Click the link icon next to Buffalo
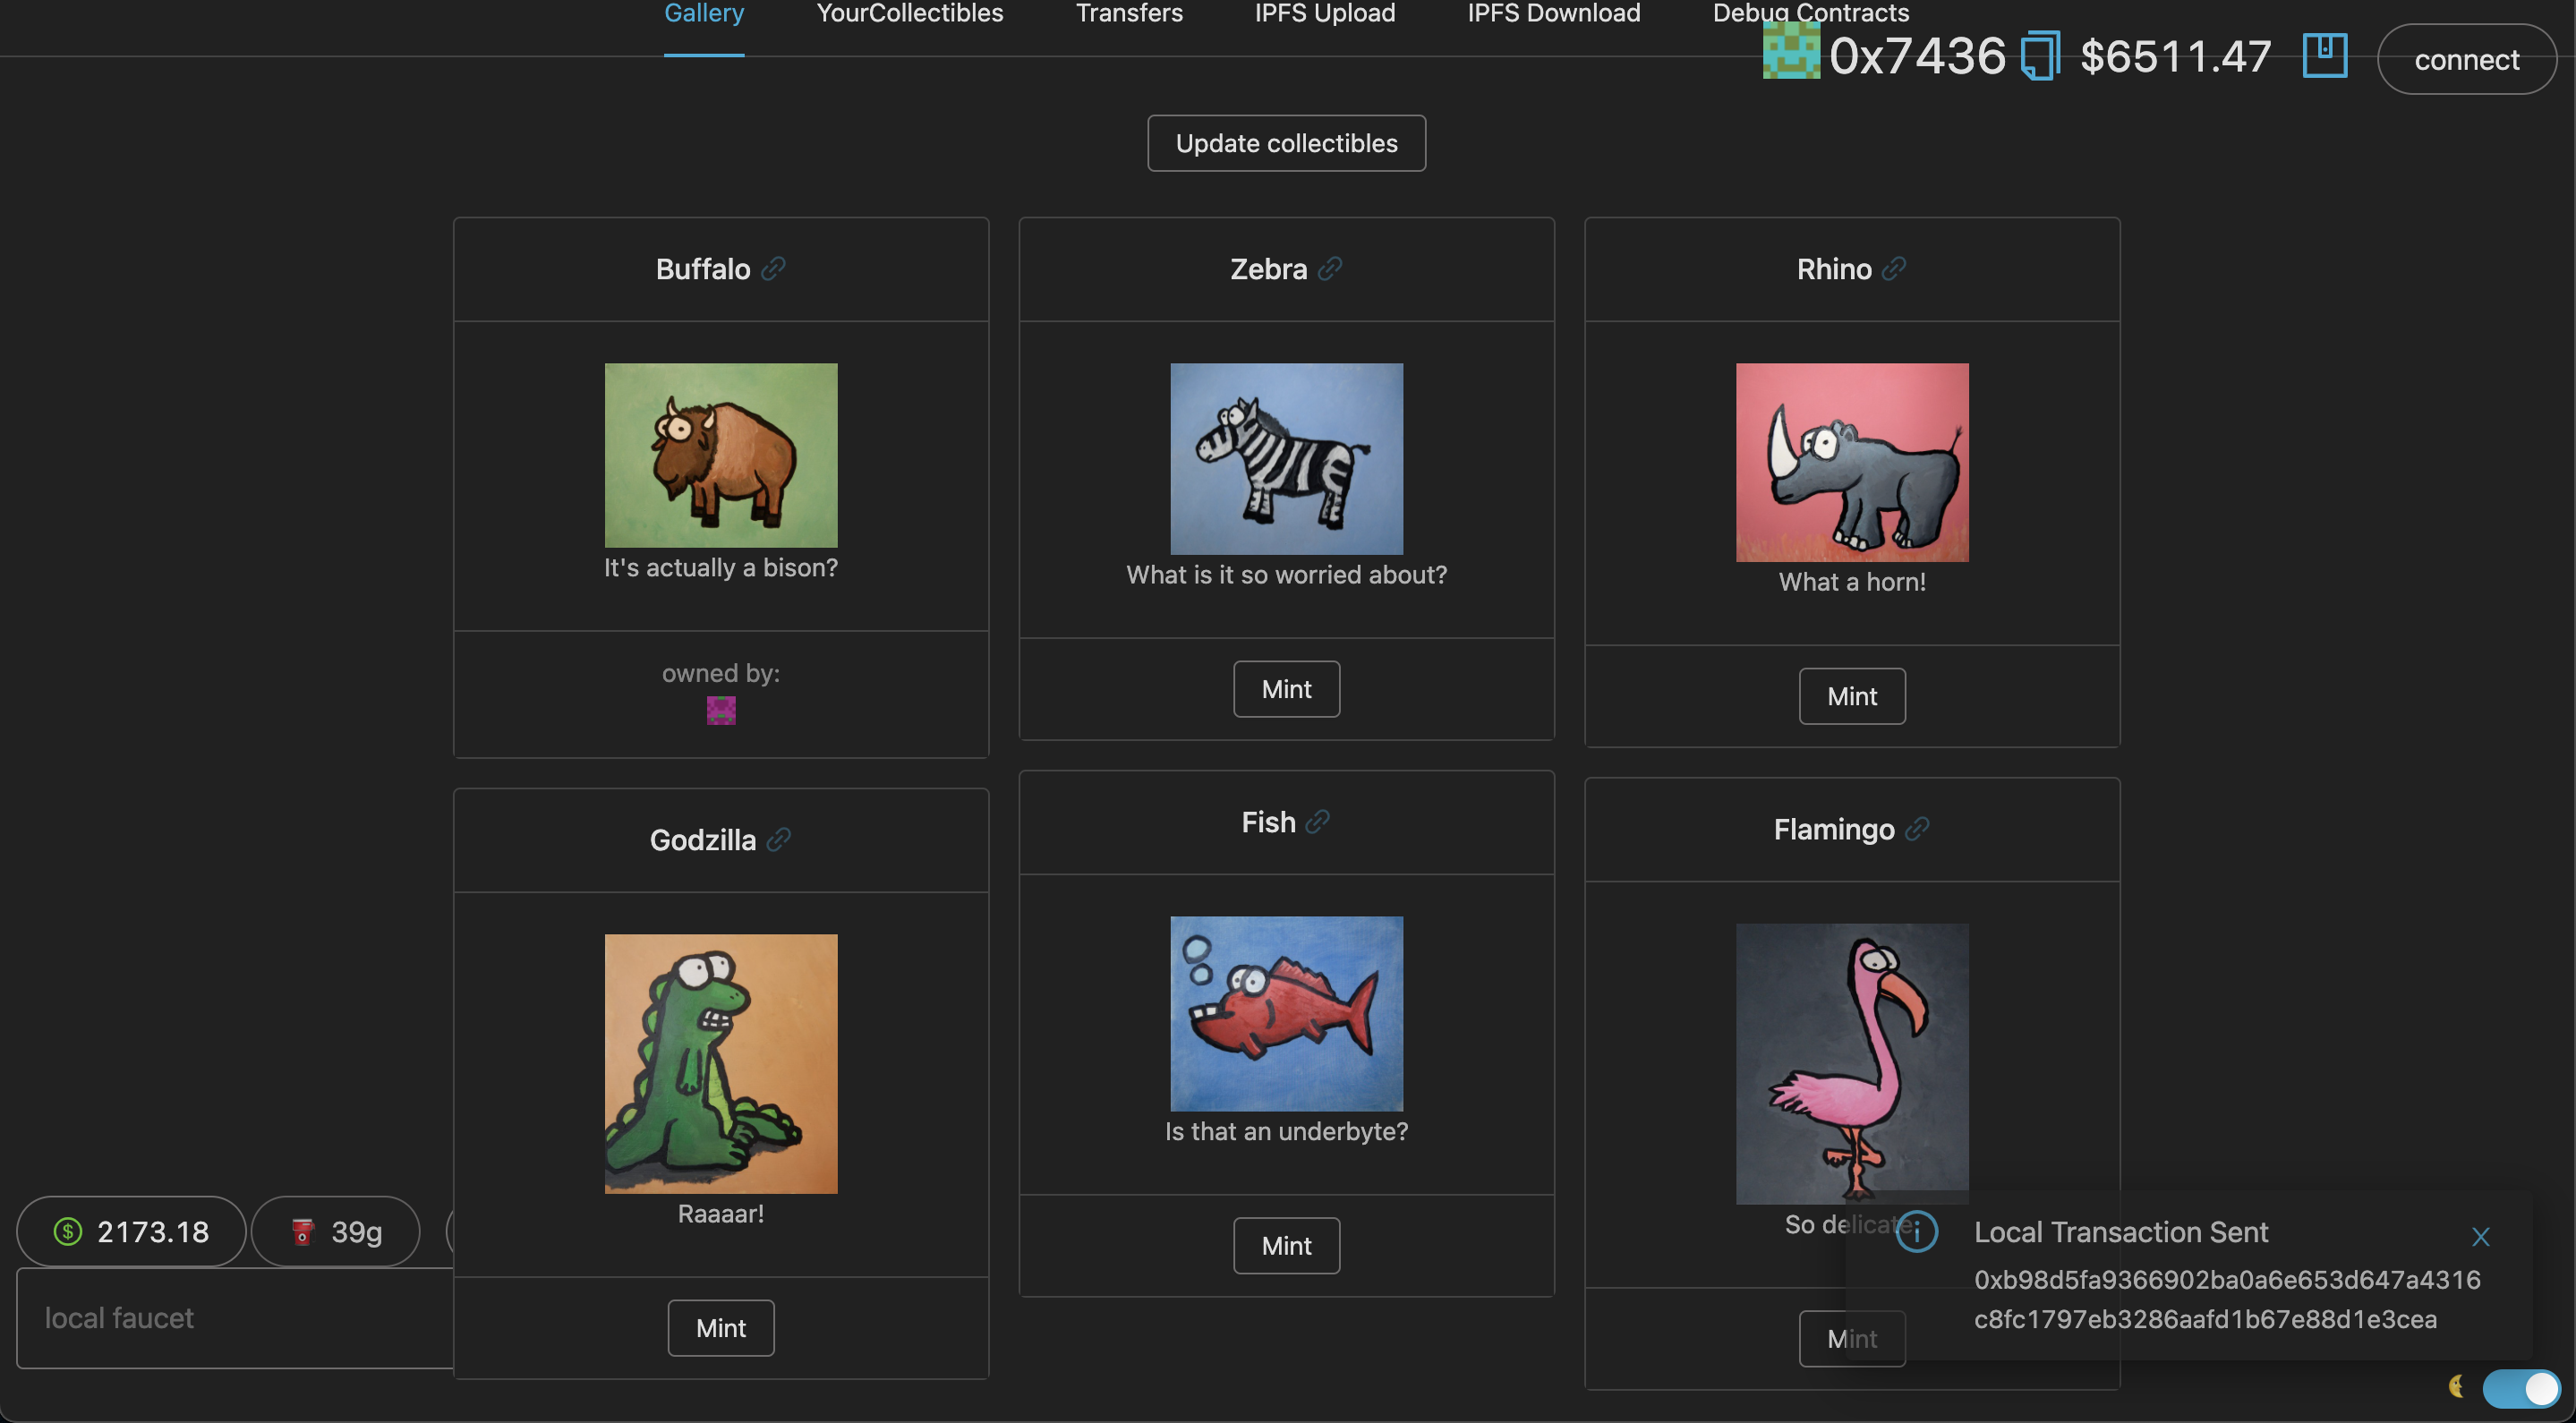This screenshot has height=1423, width=2576. point(773,269)
